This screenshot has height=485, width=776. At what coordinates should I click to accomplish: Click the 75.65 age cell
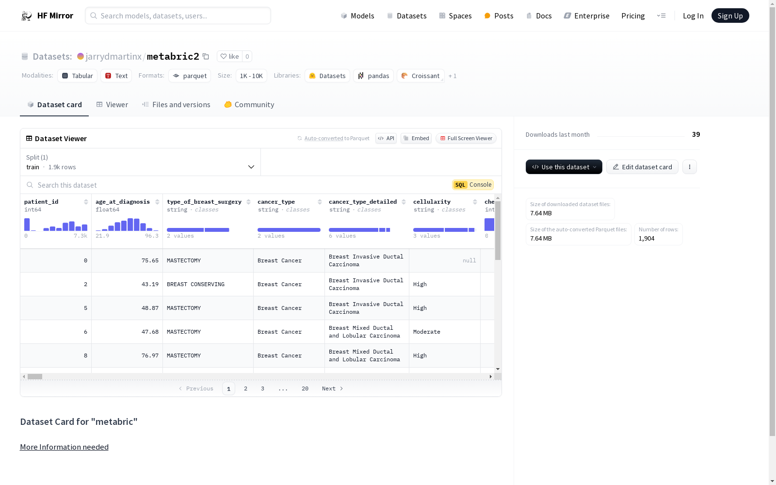[x=127, y=260]
